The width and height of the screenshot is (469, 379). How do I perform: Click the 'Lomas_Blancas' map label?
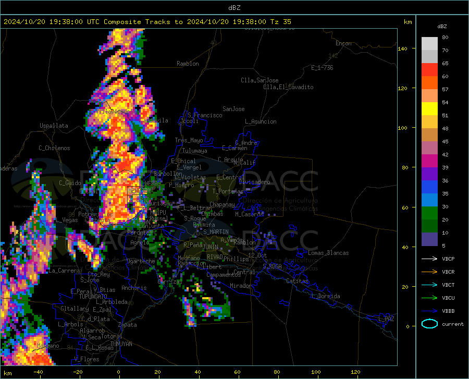click(328, 253)
